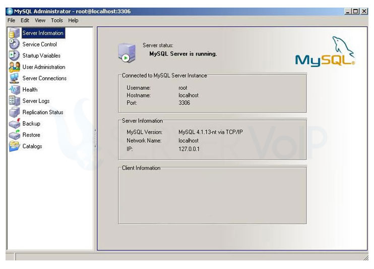Open the Edit menu
The image size is (374, 269).
[x=25, y=20]
